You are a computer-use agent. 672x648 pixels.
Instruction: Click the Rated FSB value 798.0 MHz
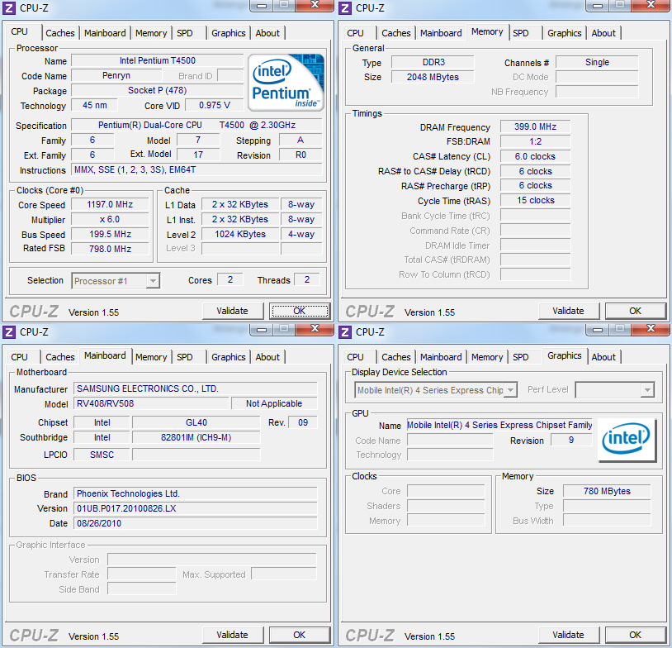[110, 249]
